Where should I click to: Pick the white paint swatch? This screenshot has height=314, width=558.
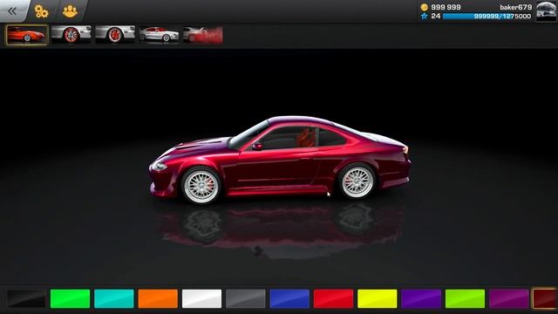(201, 298)
